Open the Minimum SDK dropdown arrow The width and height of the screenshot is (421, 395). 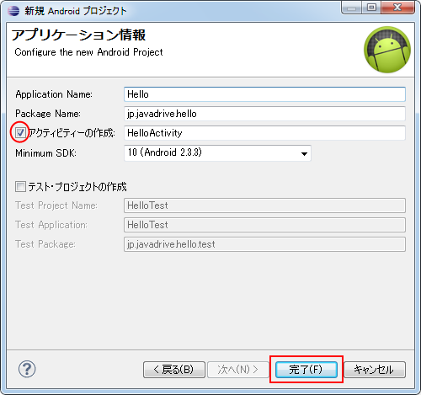[304, 153]
